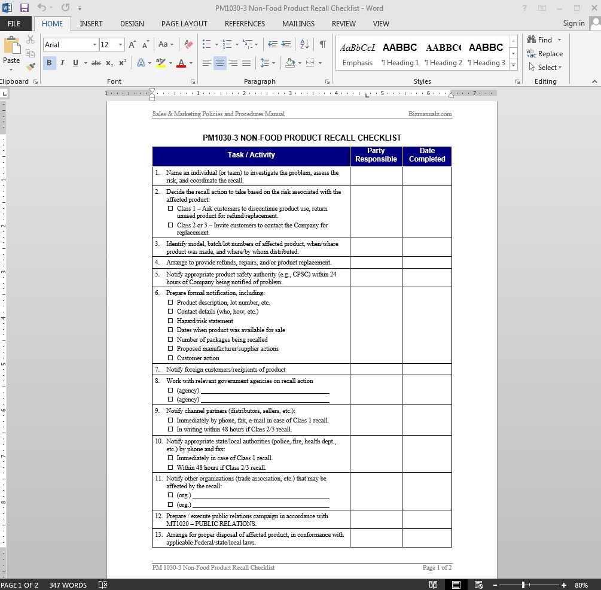Click the Sort A-Z icon
Screen dimensions: 601x590
[304, 44]
